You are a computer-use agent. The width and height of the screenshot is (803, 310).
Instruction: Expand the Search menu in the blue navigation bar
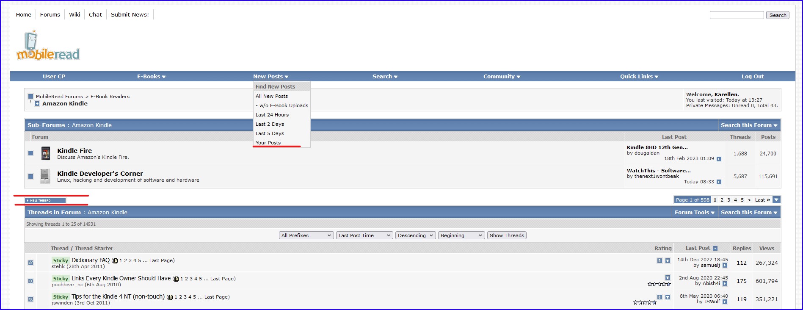[385, 77]
